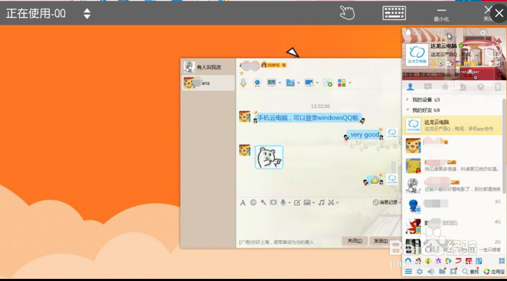Open the on-screen keyboard icon
This screenshot has height=281, width=507.
pos(394,13)
